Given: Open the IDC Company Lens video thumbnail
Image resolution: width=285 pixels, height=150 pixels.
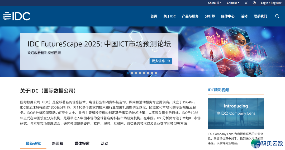Looking at the screenshot, I should click(x=236, y=114).
